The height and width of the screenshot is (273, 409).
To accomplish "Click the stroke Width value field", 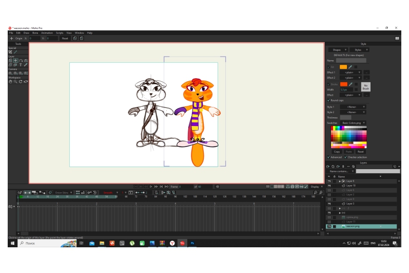I will click(x=346, y=89).
